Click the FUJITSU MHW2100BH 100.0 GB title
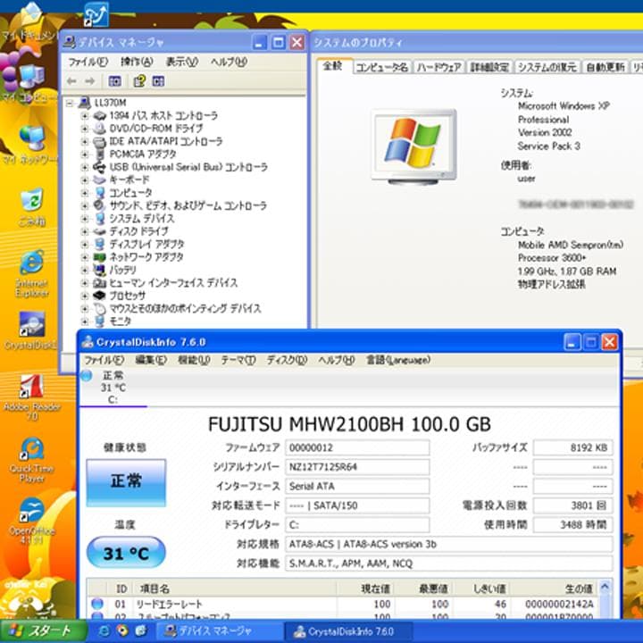 [x=349, y=424]
